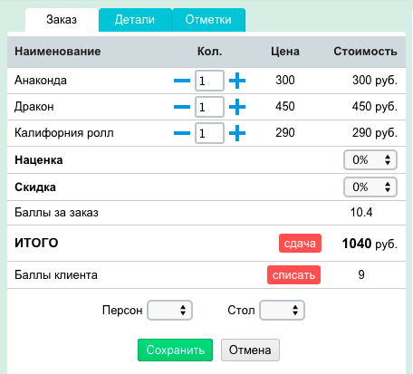Focus the Дракон quantity input field

209,107
